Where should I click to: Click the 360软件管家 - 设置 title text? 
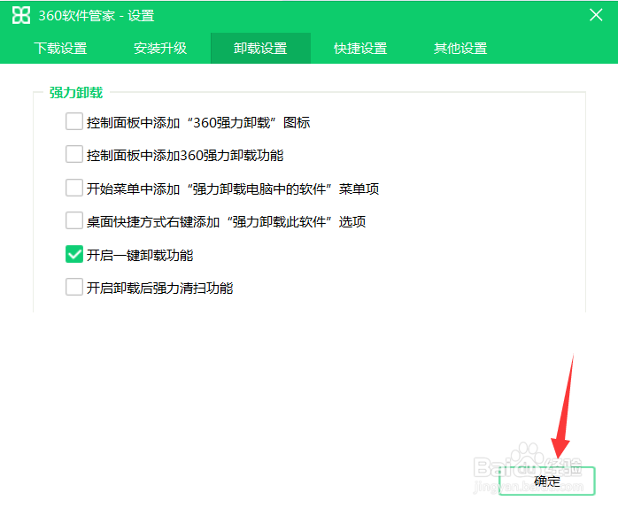point(97,16)
